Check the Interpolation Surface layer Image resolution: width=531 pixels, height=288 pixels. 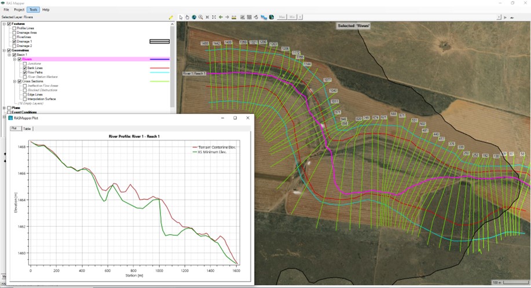click(25, 99)
